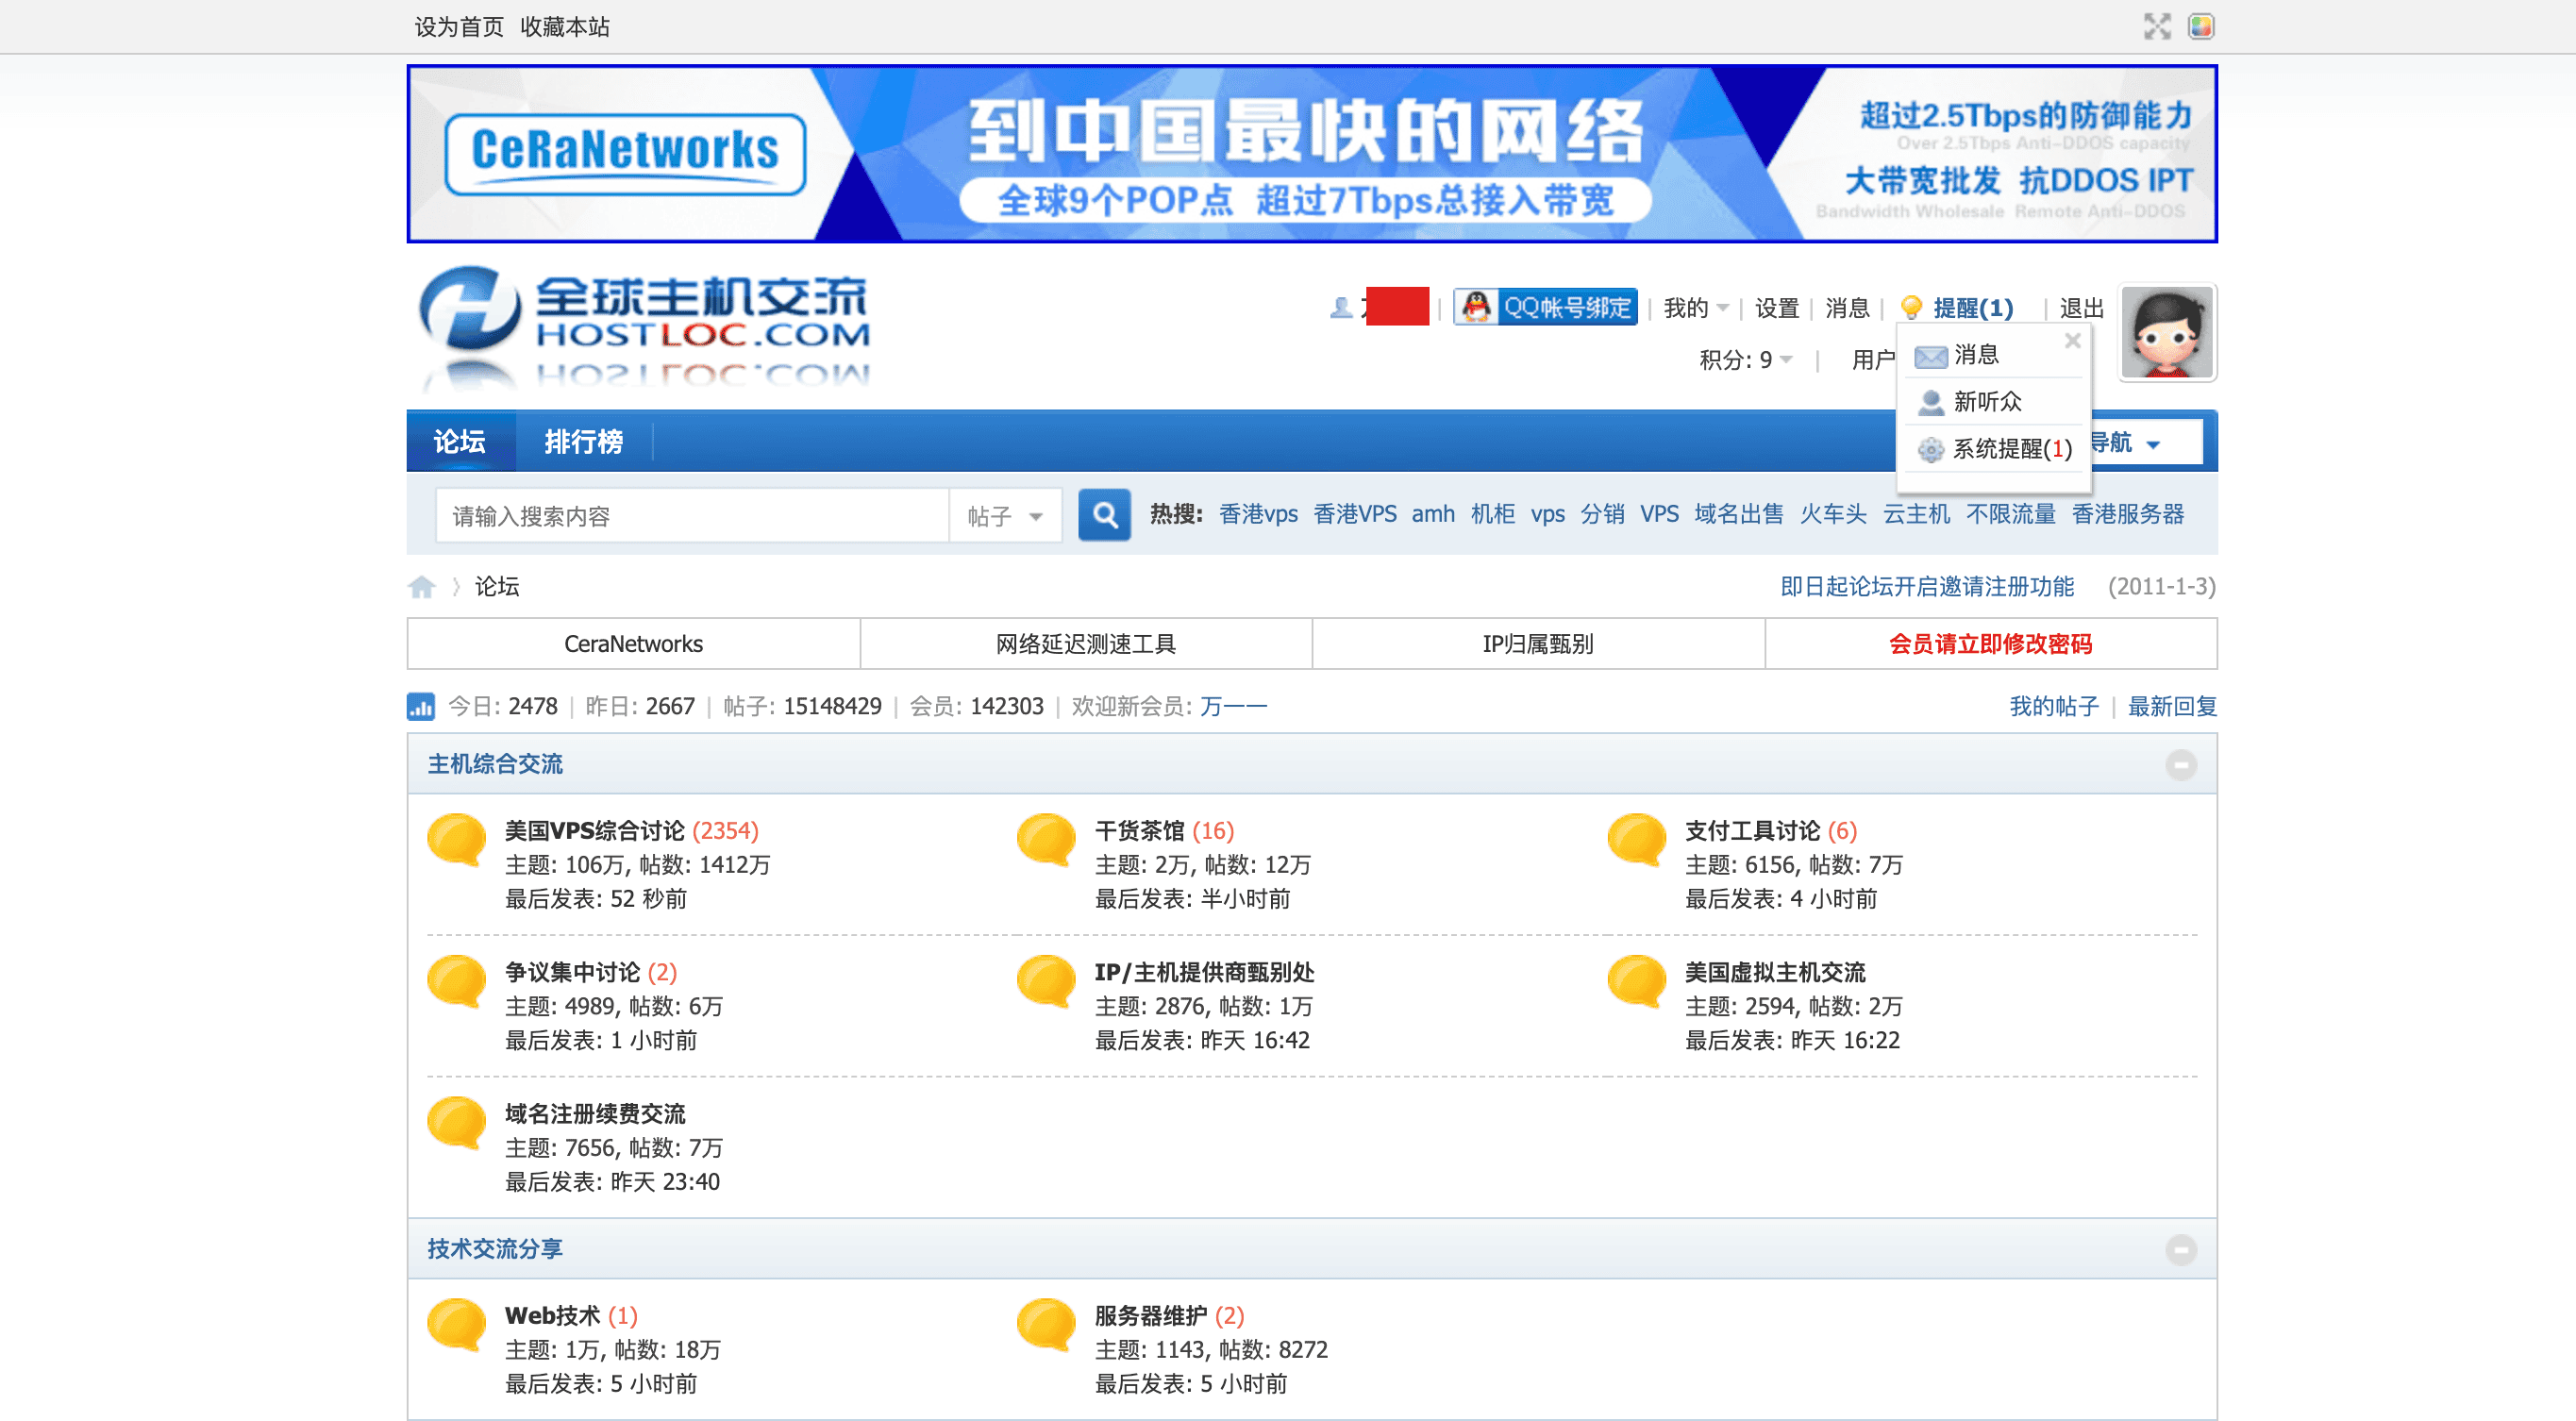2576x1421 pixels.
Task: Click the 最新回复 link
Action: [2172, 707]
